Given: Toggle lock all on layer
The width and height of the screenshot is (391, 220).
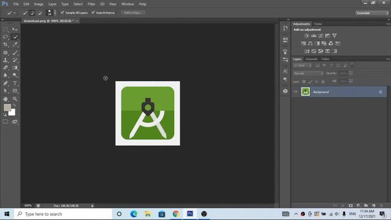Looking at the screenshot, I should [323, 81].
